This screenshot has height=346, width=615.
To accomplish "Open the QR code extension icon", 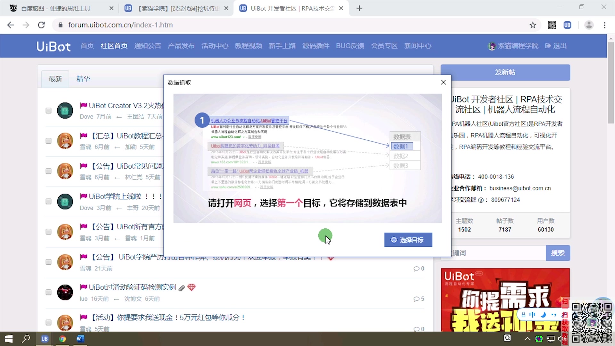I will click(x=552, y=25).
